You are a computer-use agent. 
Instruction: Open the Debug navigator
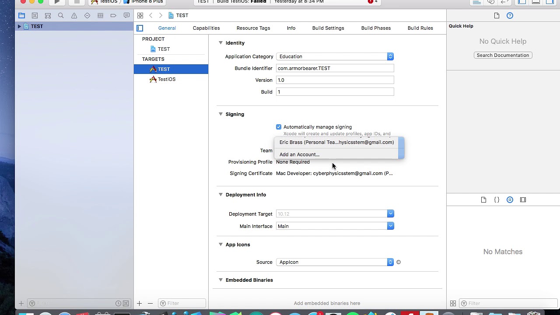[100, 16]
